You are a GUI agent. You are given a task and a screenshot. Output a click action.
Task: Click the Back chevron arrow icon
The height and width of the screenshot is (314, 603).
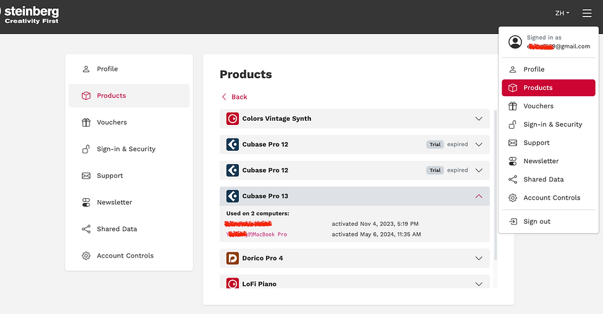(x=224, y=97)
